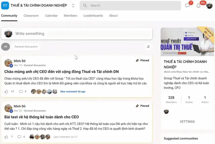215x144 pixels.
Task: Click the admin avatar in the sidebar
Action: [x=166, y=111]
